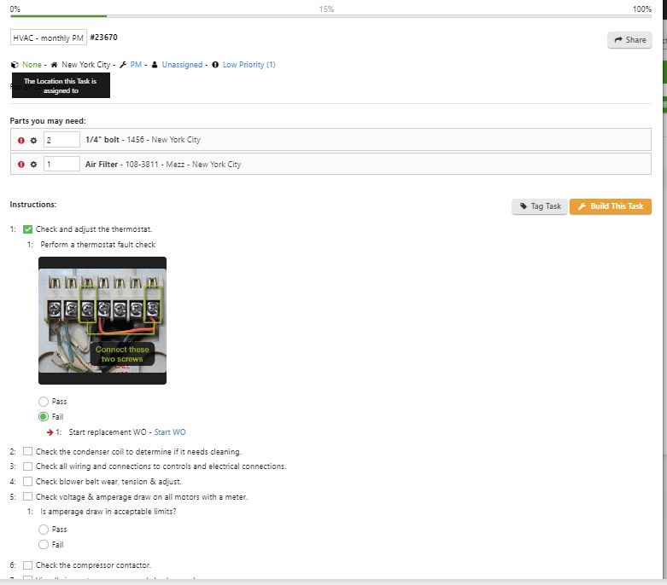Open gear settings for the 1/4" bolt part

(33, 140)
